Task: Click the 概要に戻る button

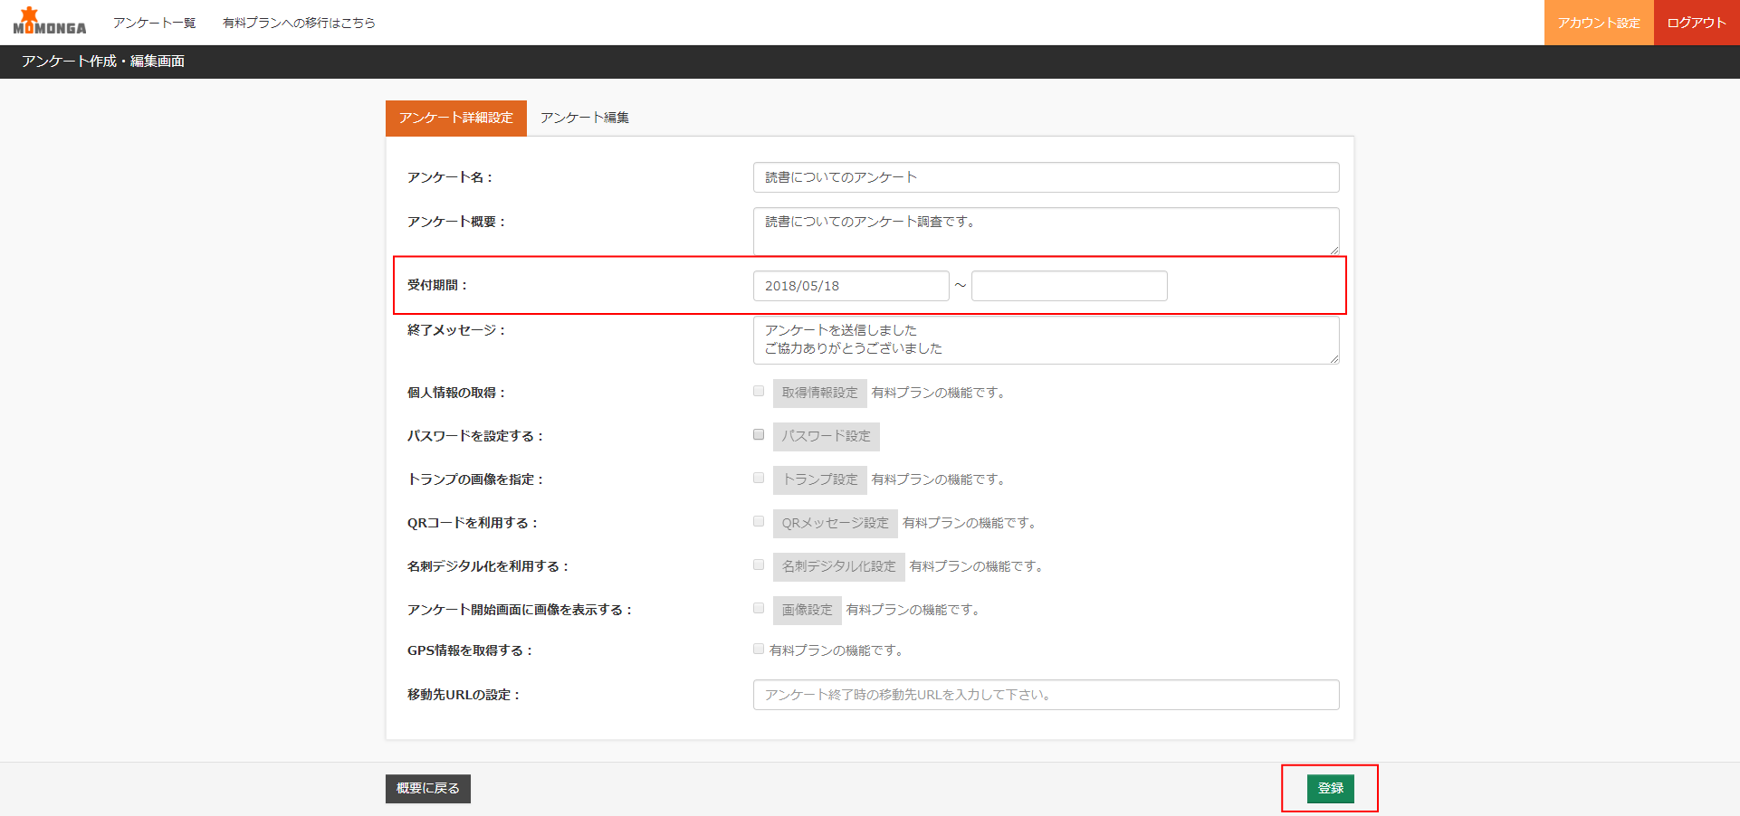Action: [x=428, y=789]
